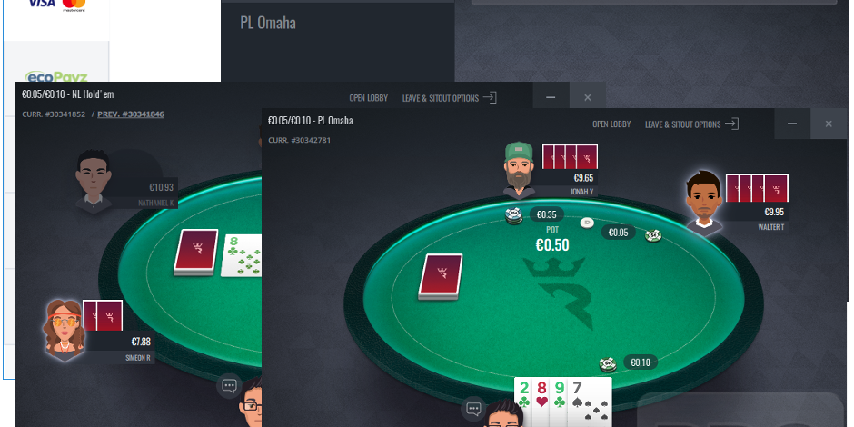This screenshot has height=427, width=854.
Task: Click the chip stack beside €0.35 bet
Action: coord(513,216)
